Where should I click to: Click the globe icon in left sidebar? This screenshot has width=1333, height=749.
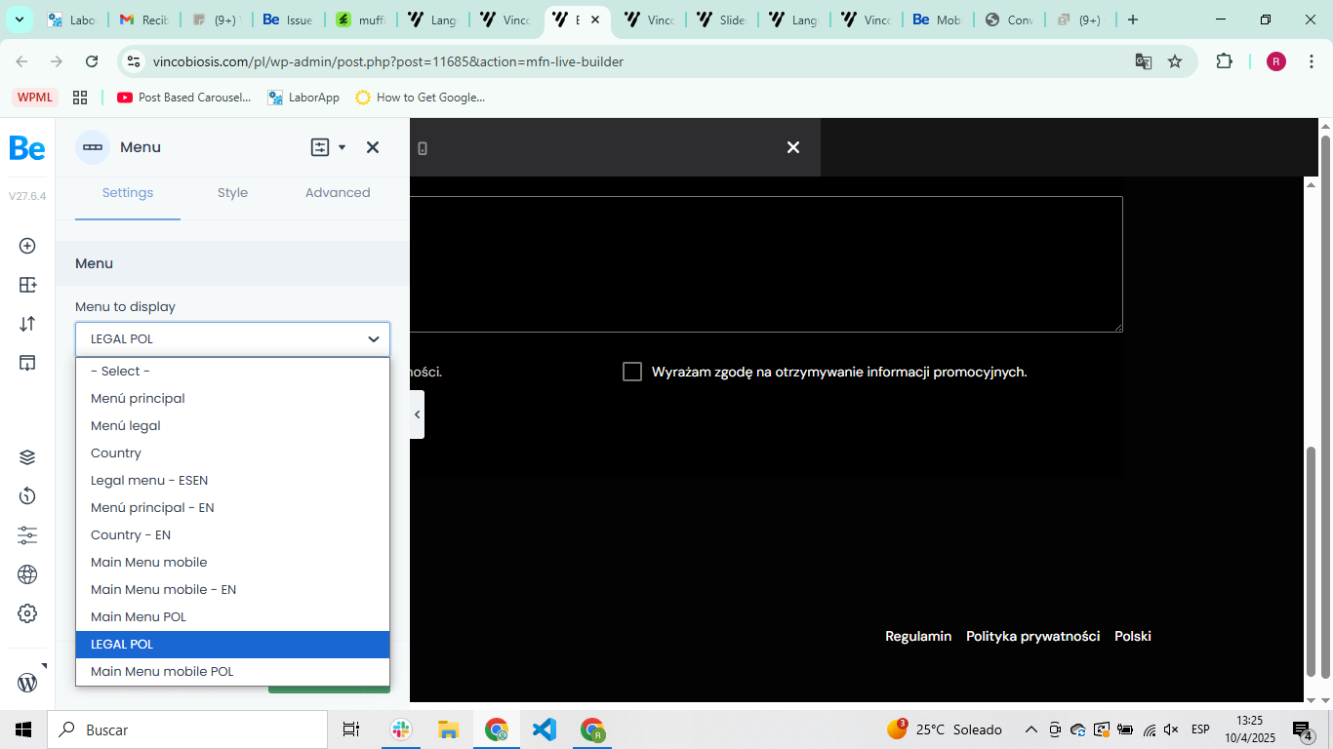[x=27, y=574]
